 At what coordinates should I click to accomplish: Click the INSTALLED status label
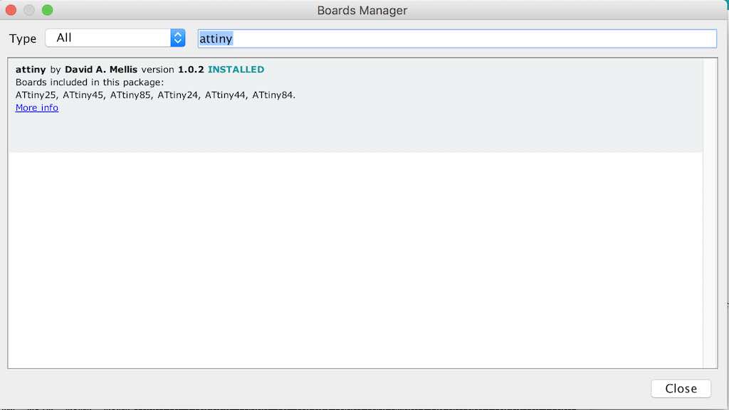pos(236,70)
